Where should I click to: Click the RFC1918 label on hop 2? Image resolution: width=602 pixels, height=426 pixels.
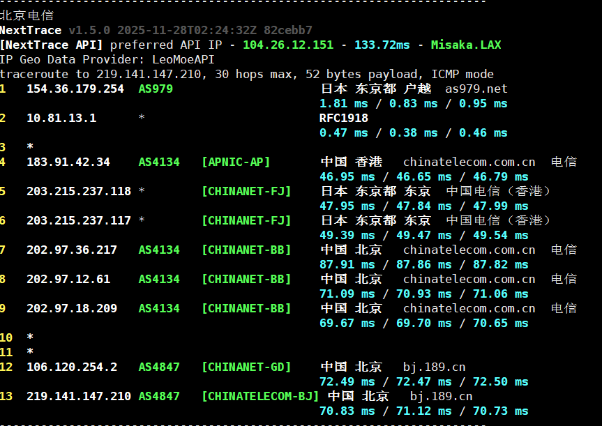pyautogui.click(x=343, y=118)
